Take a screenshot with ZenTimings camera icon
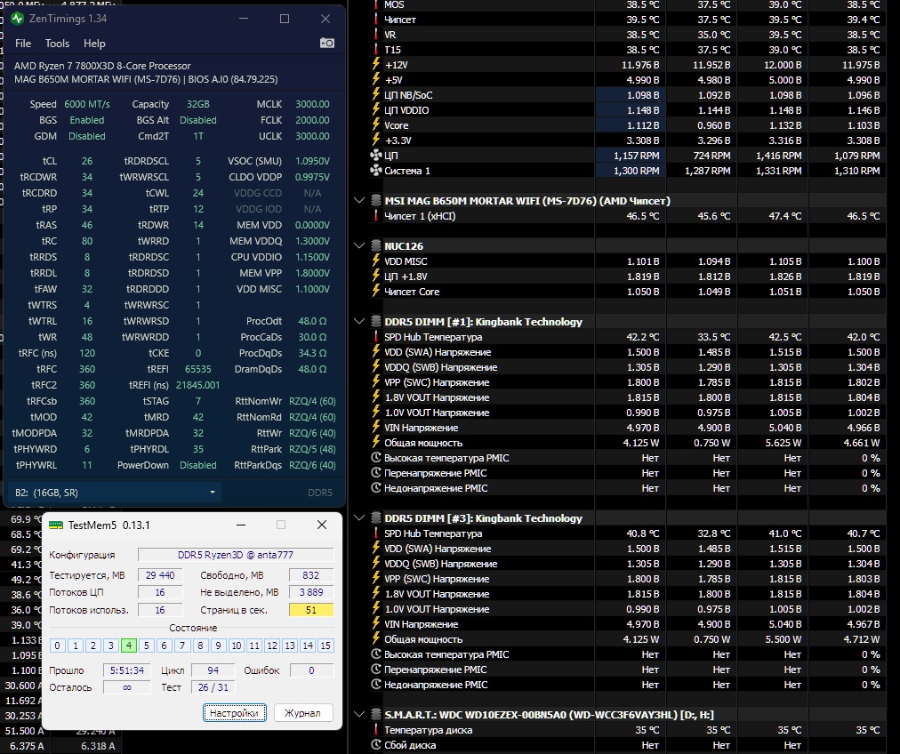This screenshot has height=754, width=900. [327, 43]
